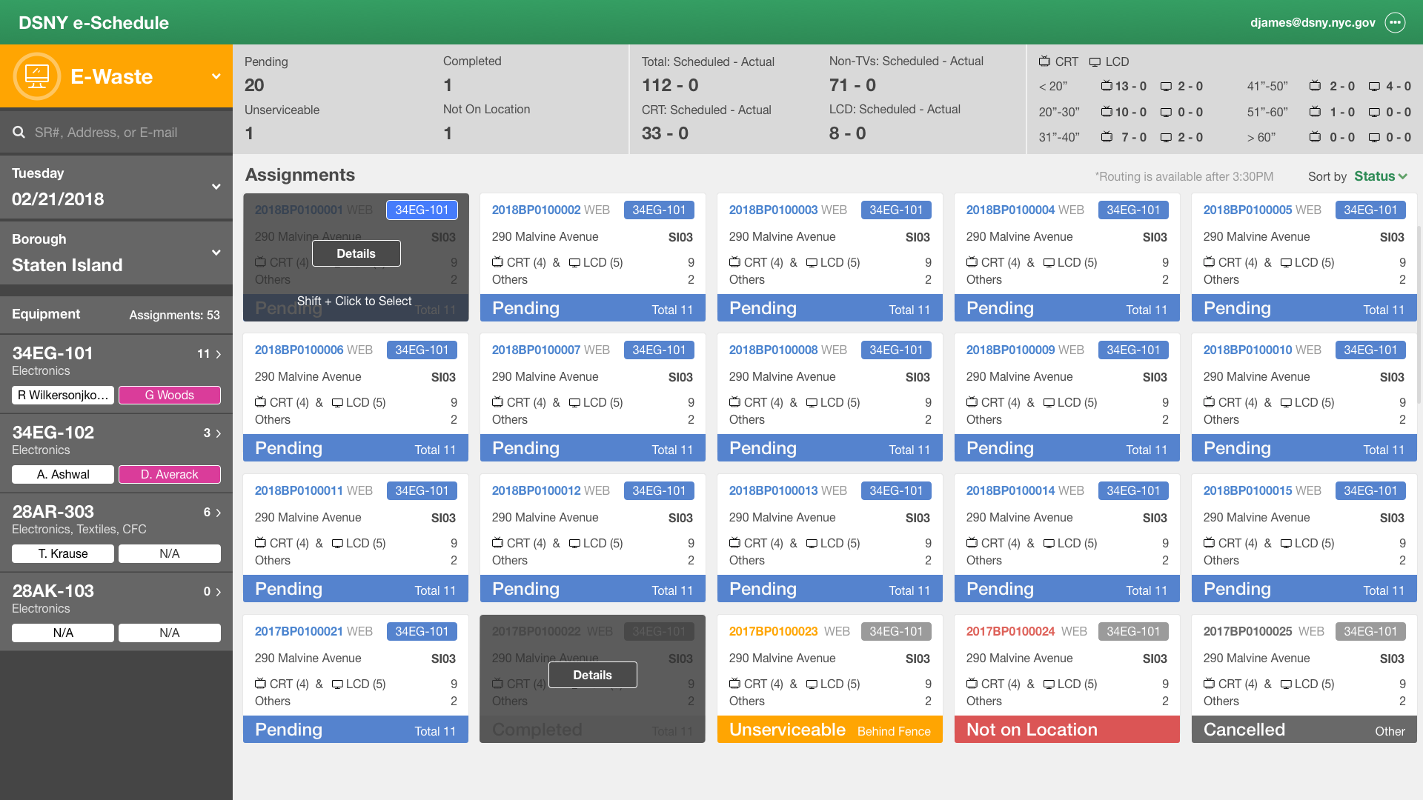
Task: Click the search magnifier icon
Action: [x=19, y=132]
